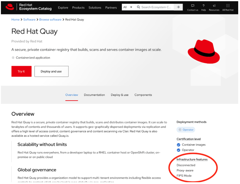Click the Infrastructure features heading
The width and height of the screenshot is (240, 184).
(x=192, y=159)
